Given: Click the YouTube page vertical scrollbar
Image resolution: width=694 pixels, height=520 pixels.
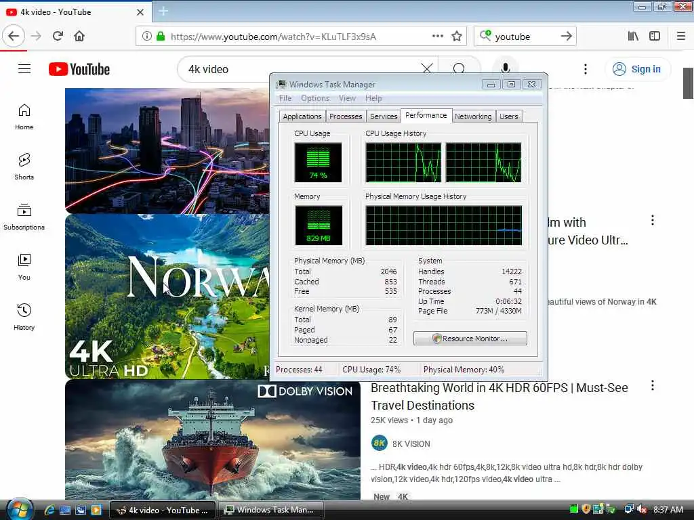Looking at the screenshot, I should click(688, 83).
